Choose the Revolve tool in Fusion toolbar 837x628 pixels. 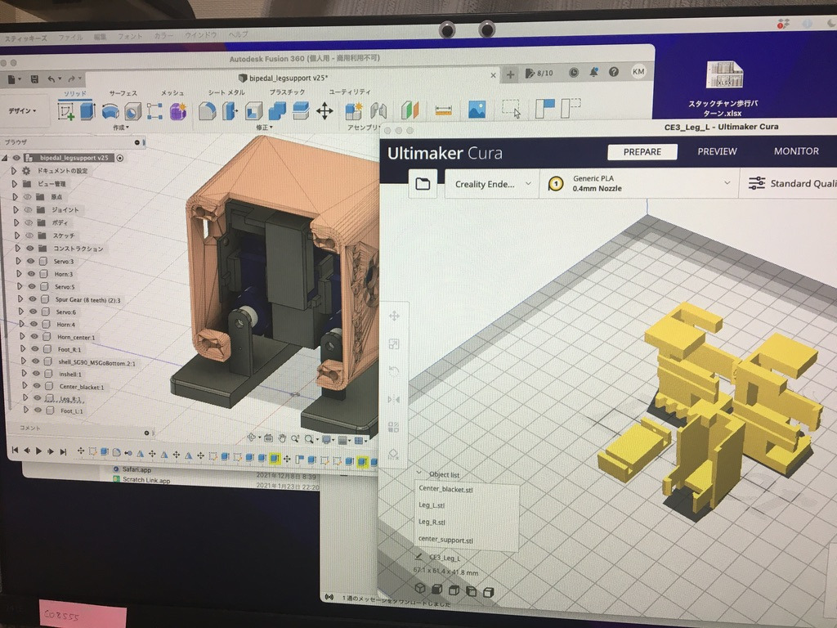pos(110,111)
